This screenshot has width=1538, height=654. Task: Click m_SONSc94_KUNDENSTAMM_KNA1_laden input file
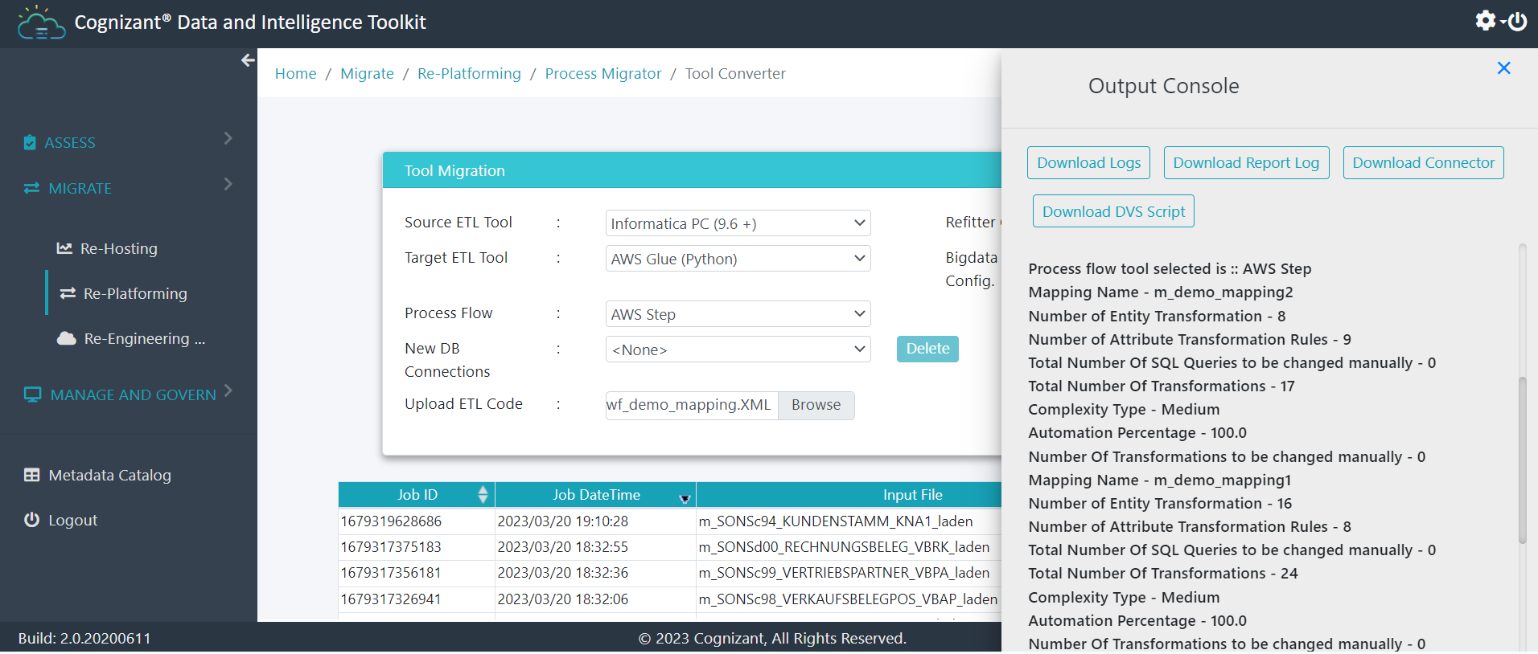click(x=836, y=521)
